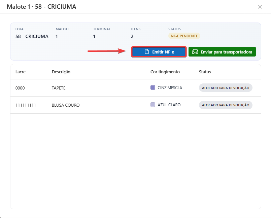271x218 pixels.
Task: Select the AZUL CLARO color swatch
Action: pyautogui.click(x=153, y=105)
